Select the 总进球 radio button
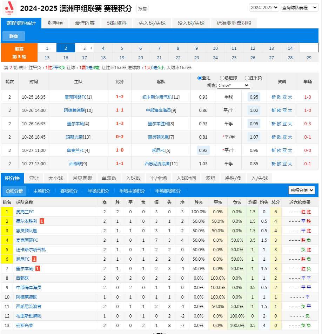The width and height of the screenshot is (322, 334). click(222, 78)
